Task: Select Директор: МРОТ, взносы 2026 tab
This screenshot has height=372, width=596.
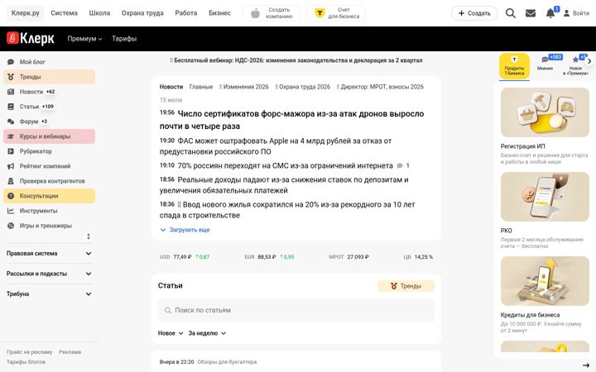Action: [x=380, y=87]
